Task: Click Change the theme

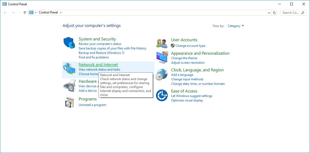Action: [184, 58]
